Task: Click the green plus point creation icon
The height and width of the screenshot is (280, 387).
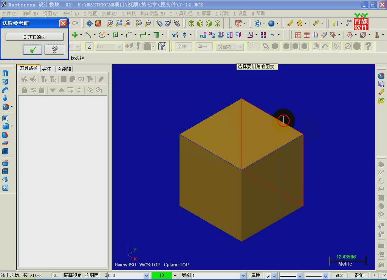Action: [74, 35]
